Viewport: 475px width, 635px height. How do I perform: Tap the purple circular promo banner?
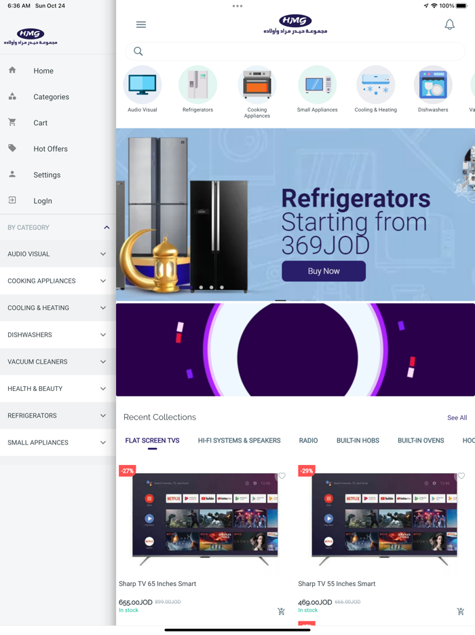click(295, 350)
